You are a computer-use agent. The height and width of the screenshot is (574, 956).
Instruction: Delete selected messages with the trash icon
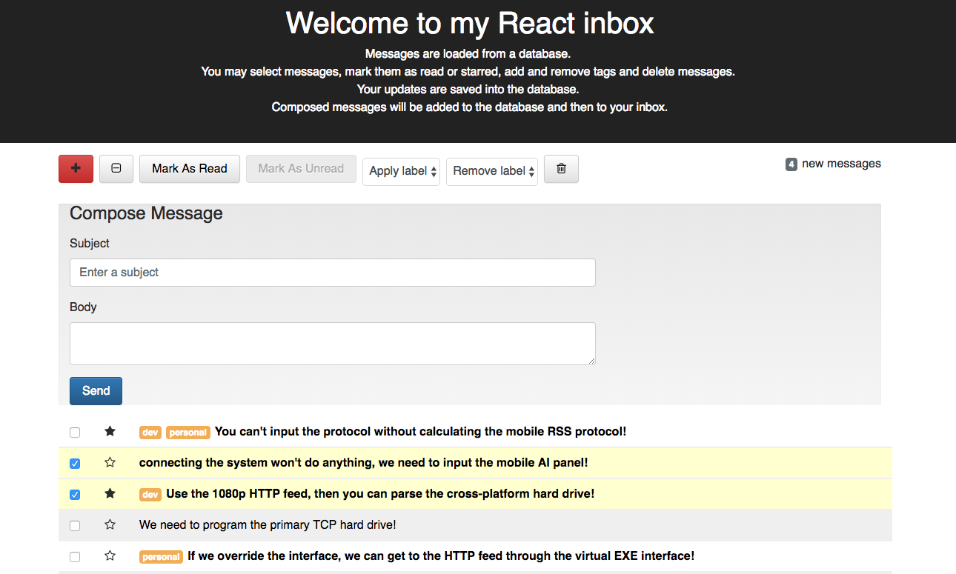click(x=561, y=169)
